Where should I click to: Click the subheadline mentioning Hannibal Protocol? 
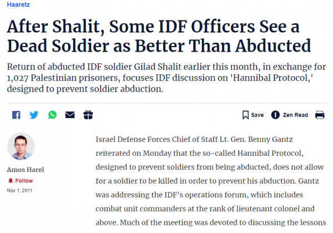point(167,78)
